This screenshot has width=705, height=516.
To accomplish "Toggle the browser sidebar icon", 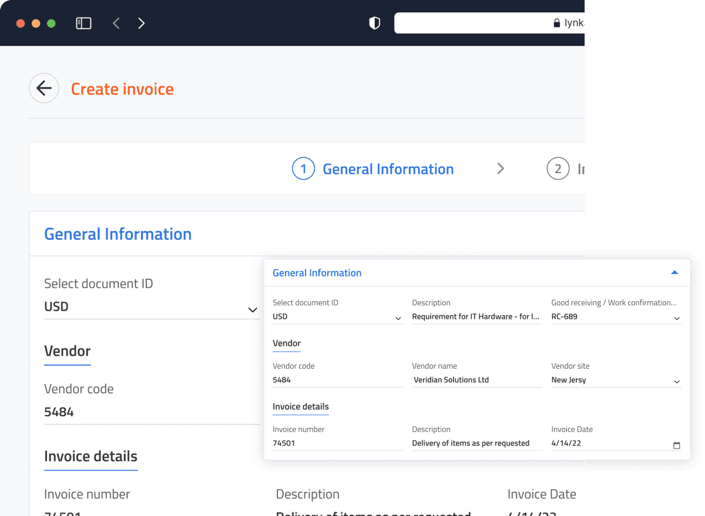I will point(83,23).
